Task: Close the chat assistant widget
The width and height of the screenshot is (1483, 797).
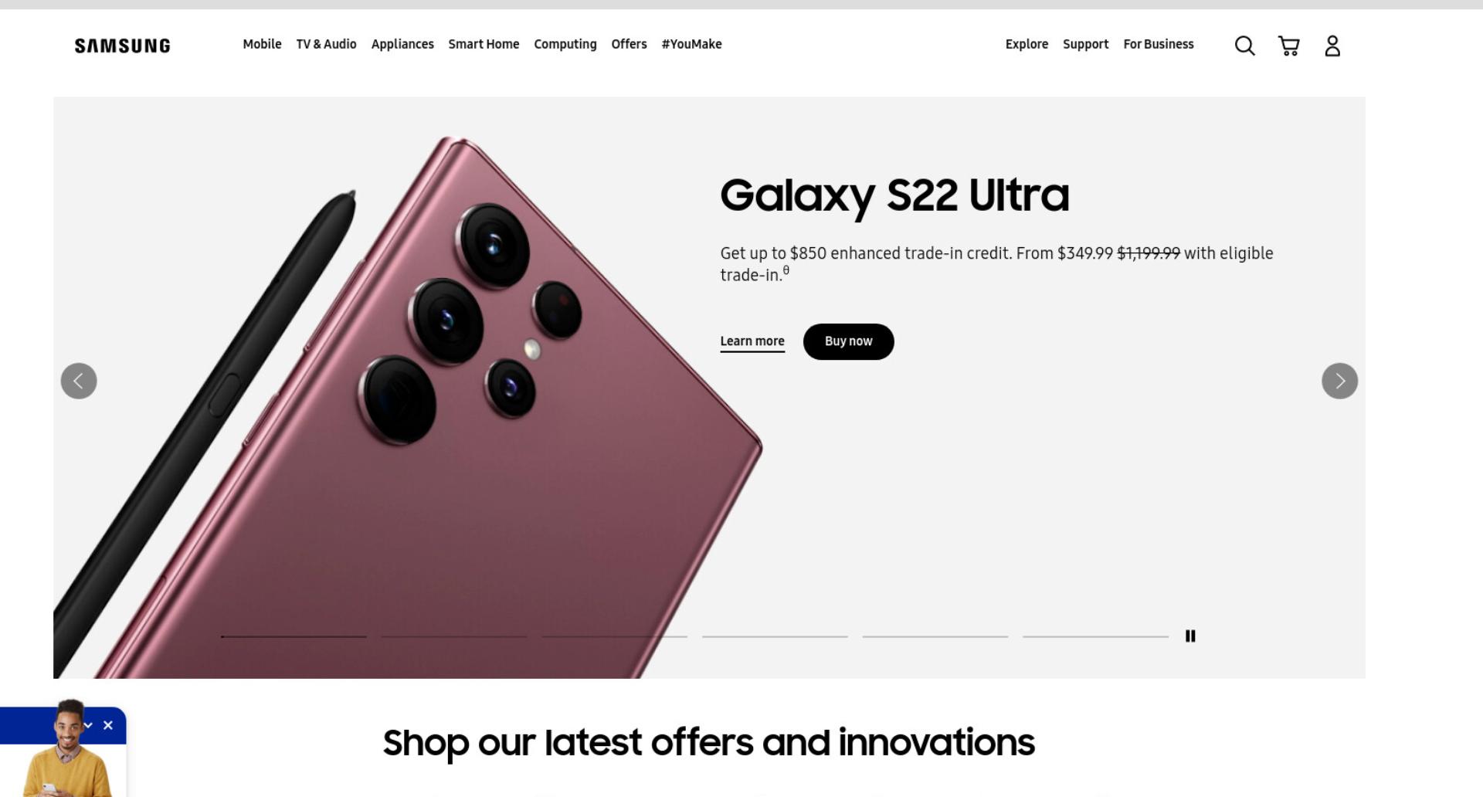Action: (108, 725)
